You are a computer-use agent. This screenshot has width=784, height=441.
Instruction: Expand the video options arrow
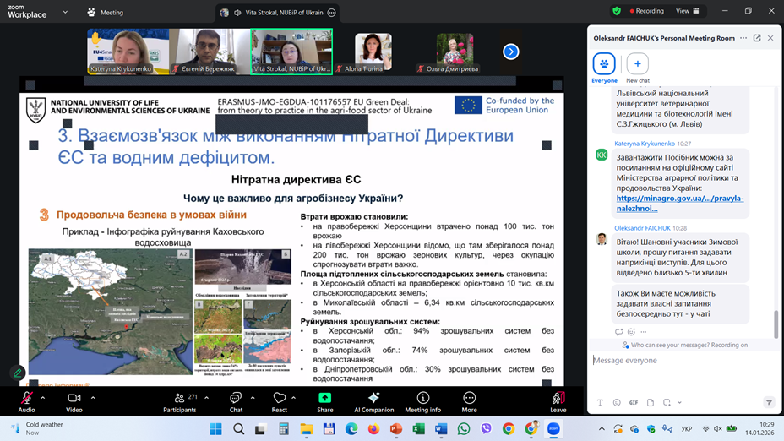pos(92,397)
